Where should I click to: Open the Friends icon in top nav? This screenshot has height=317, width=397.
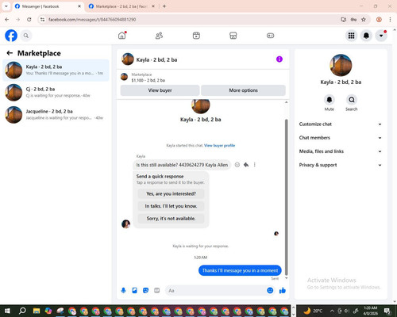click(x=159, y=36)
